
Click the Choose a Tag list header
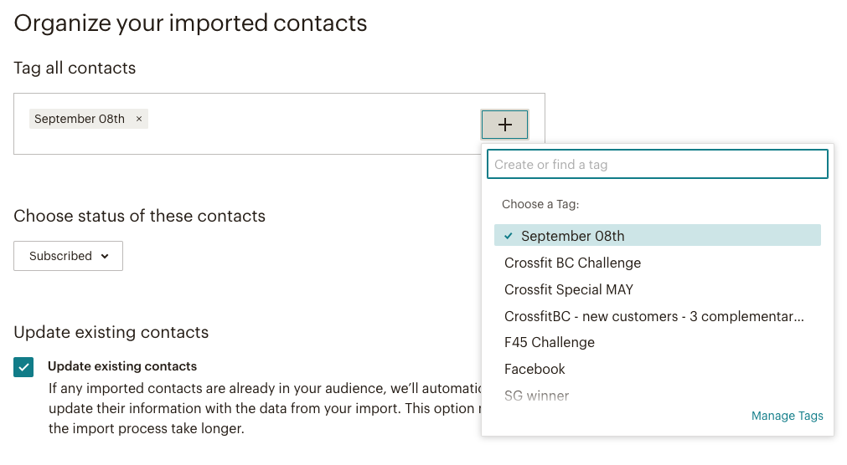click(540, 204)
